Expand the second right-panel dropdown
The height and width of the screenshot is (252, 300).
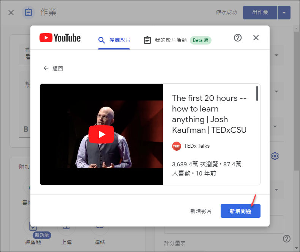(x=276, y=91)
